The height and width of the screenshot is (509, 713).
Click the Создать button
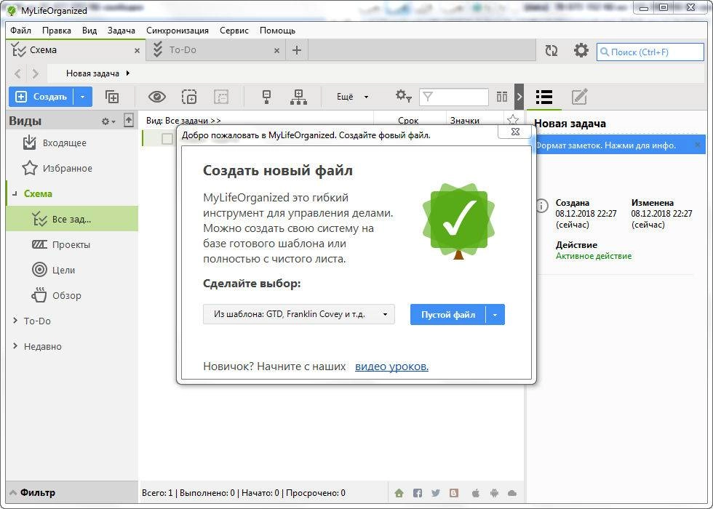click(x=41, y=97)
